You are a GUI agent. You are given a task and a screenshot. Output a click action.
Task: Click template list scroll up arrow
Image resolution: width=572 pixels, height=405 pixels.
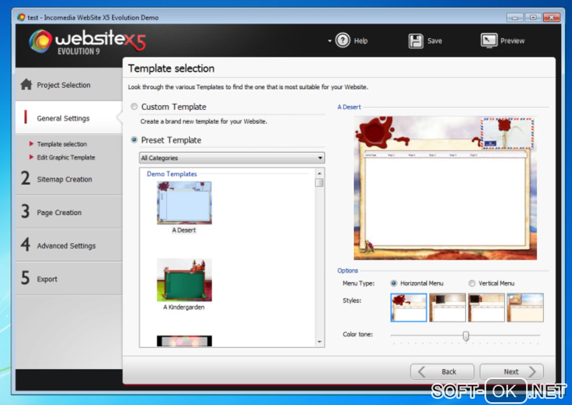[319, 173]
